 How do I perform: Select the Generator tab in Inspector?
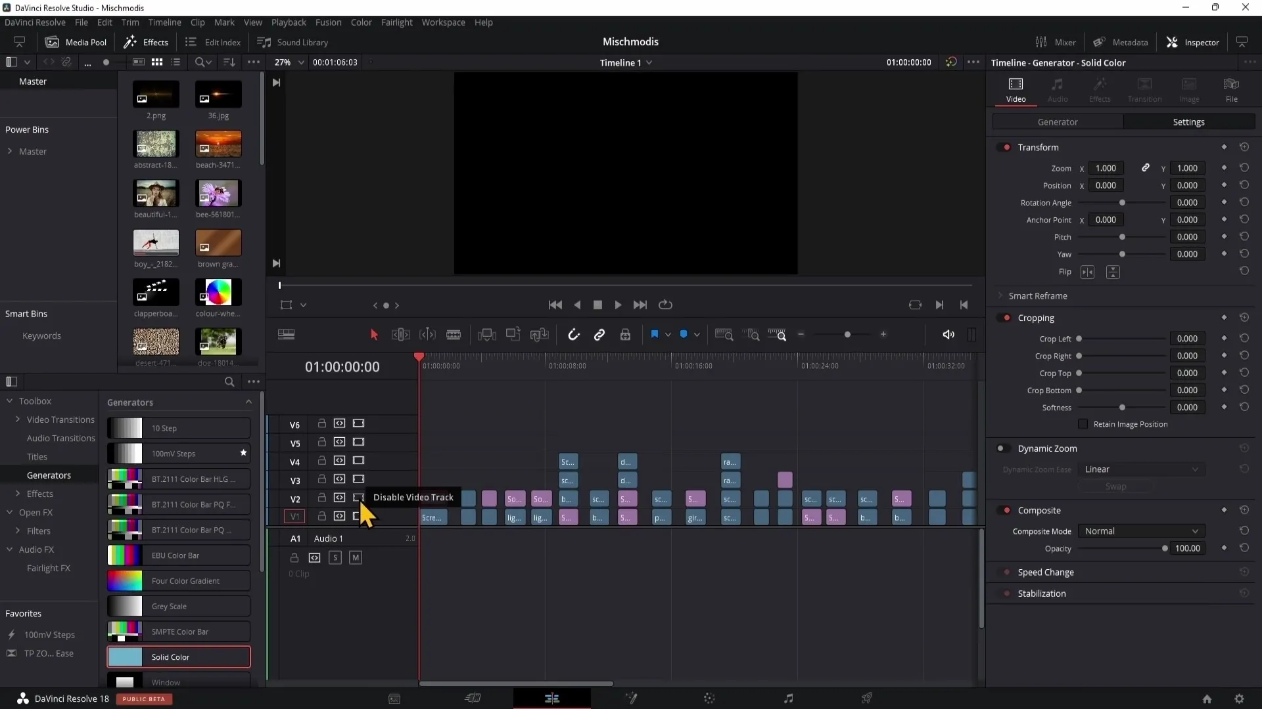click(1059, 122)
